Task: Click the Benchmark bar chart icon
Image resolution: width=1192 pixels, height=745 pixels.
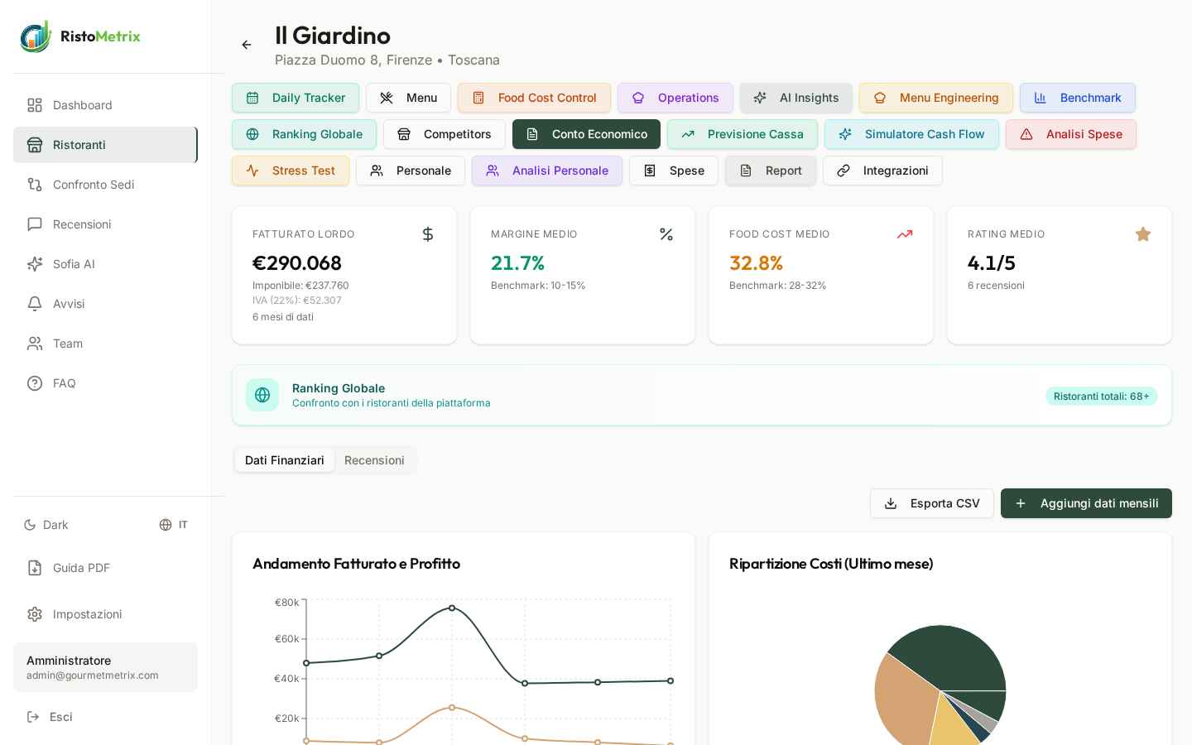Action: coord(1041,98)
